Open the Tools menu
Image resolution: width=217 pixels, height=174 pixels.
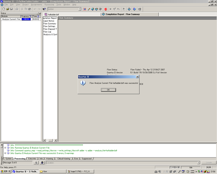(x=59, y=4)
